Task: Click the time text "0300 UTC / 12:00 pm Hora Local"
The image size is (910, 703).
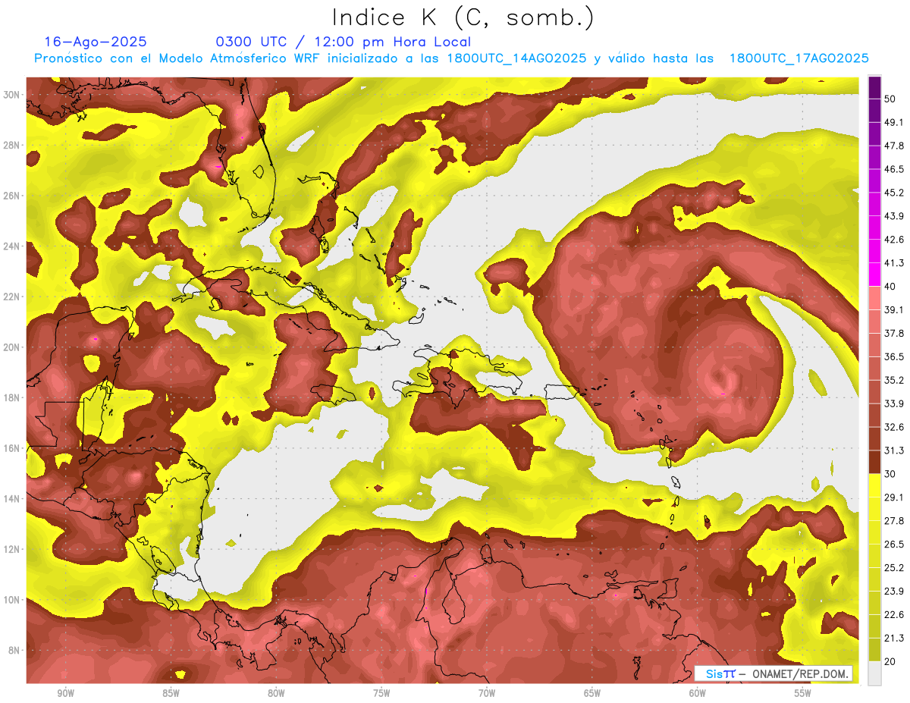Action: pos(344,42)
